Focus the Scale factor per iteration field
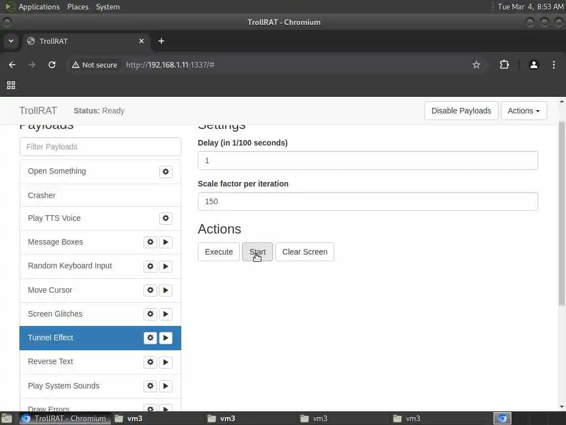 (x=368, y=201)
